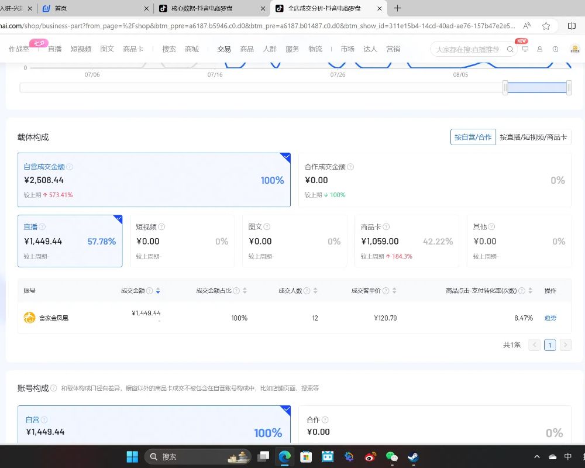Click the 舍家金凤凰 account avatar

pos(29,318)
